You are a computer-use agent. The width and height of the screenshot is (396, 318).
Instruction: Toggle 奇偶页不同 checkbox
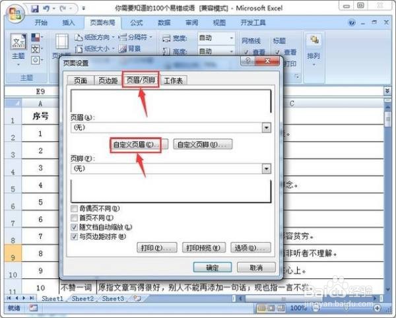(74, 208)
